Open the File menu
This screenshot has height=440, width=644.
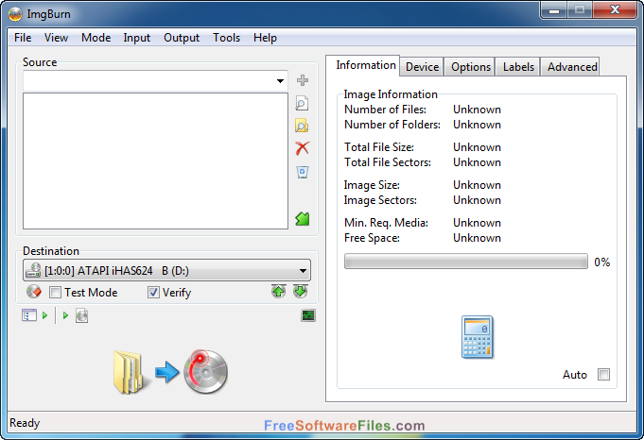pyautogui.click(x=23, y=38)
